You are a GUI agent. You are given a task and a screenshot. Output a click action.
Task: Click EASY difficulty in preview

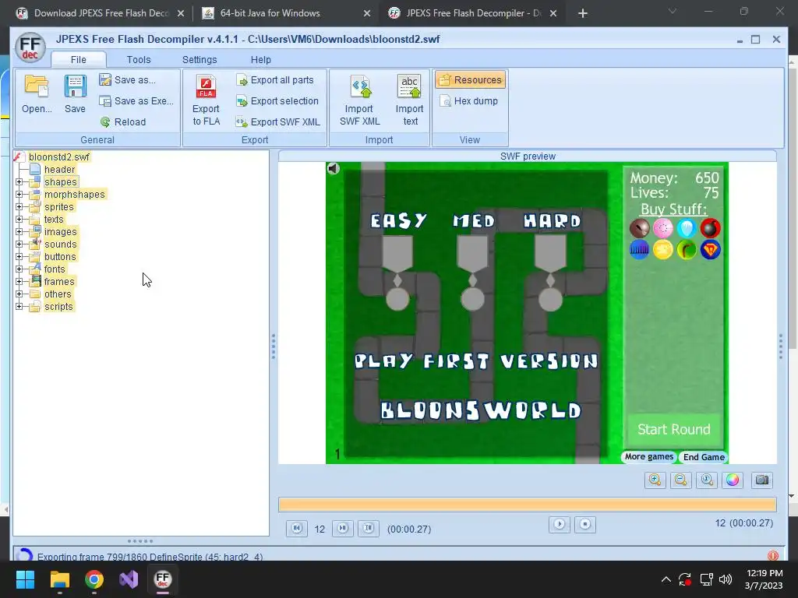point(398,220)
